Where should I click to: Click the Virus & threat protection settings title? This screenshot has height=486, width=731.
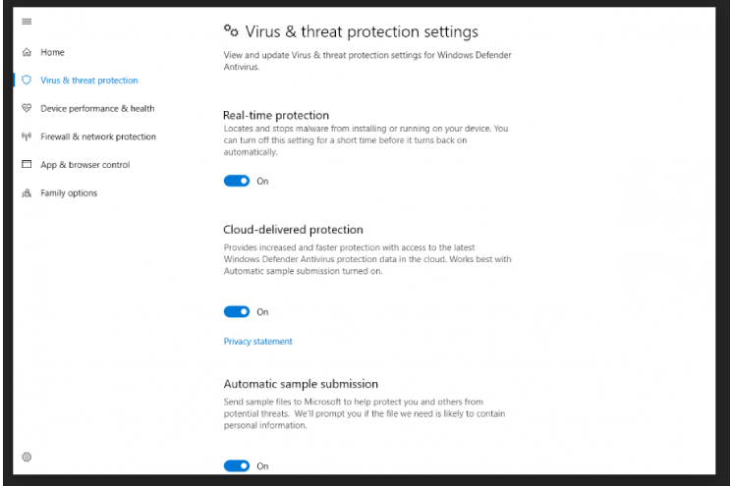[x=360, y=33]
